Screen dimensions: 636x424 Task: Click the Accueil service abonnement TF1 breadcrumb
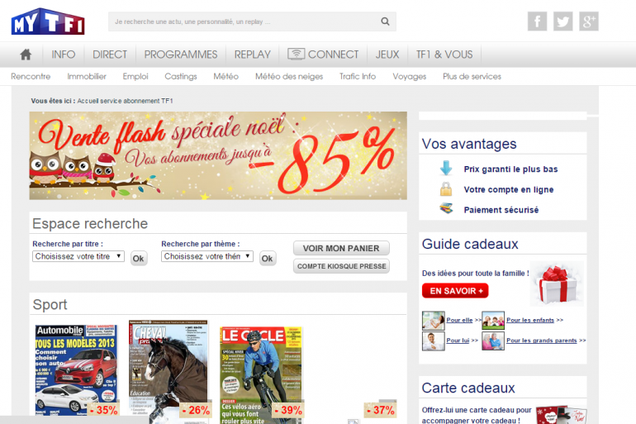125,101
